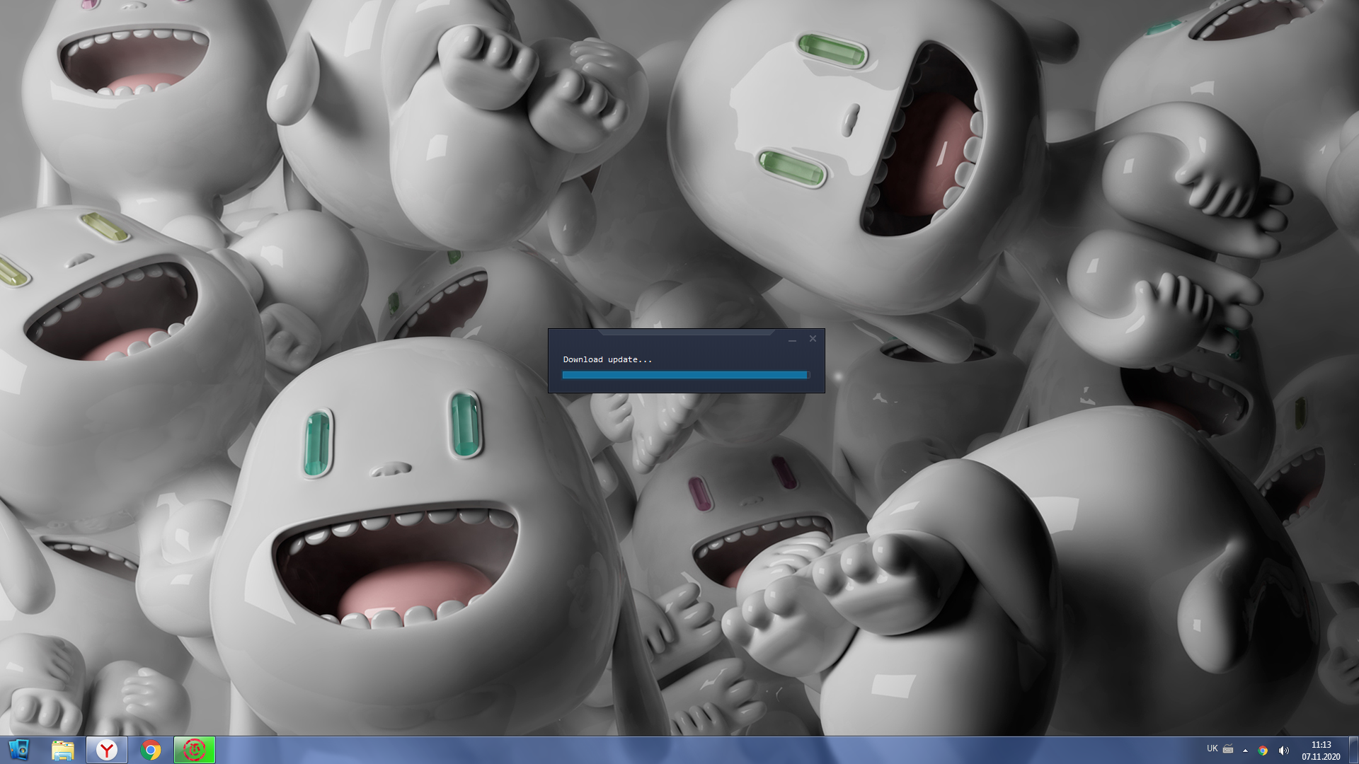This screenshot has width=1359, height=764.
Task: Launch Google Chrome from the taskbar
Action: [151, 750]
